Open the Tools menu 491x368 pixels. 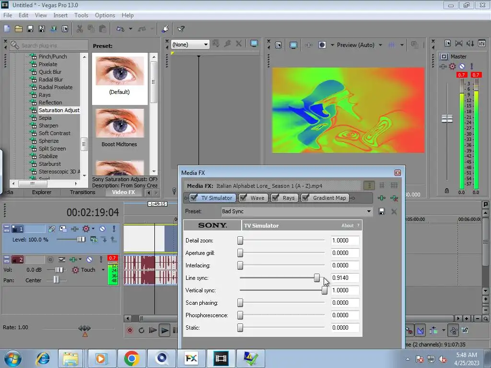pyautogui.click(x=81, y=15)
